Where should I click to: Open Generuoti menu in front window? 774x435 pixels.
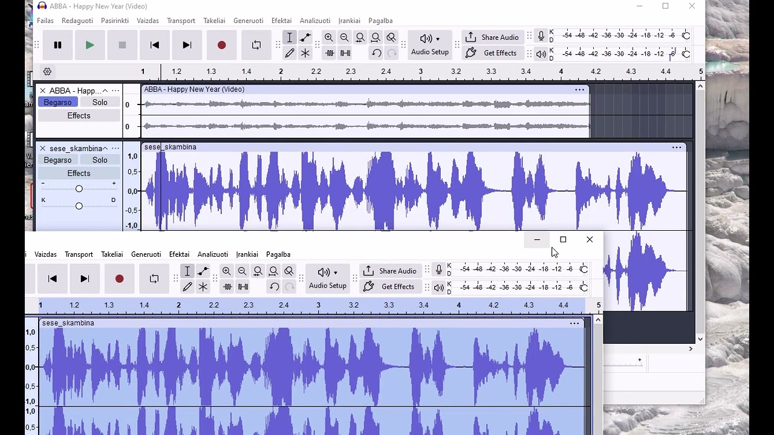pos(146,254)
